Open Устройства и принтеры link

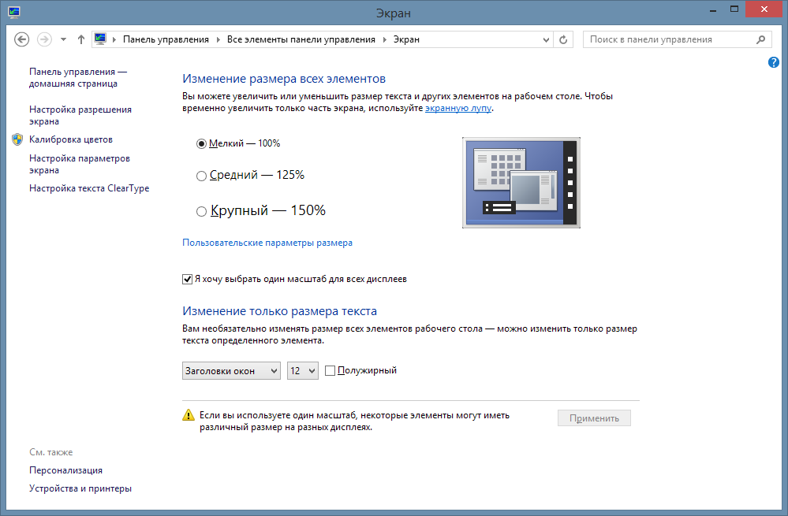click(x=80, y=488)
